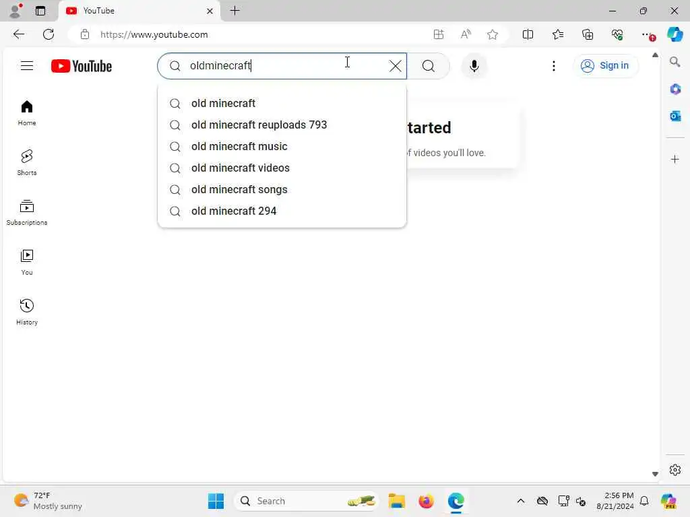Viewport: 690px width, 517px height.
Task: Open notification bell in taskbar
Action: coord(644,501)
